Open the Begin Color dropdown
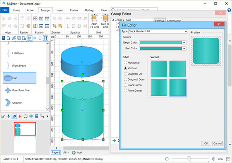Viewport: 232px width, 163px height. (184, 42)
